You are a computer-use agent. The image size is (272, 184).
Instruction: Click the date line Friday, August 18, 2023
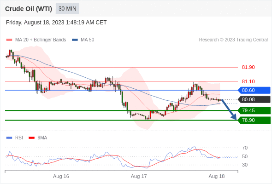tap(56, 23)
